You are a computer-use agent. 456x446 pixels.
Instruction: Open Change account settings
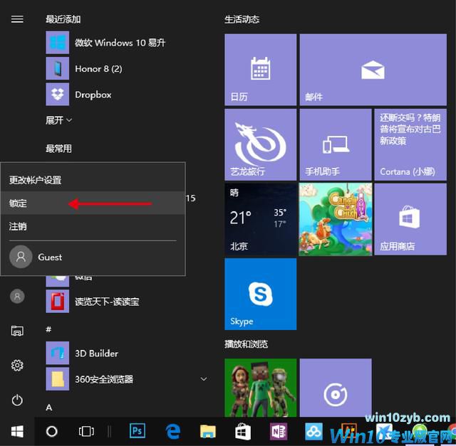point(36,180)
